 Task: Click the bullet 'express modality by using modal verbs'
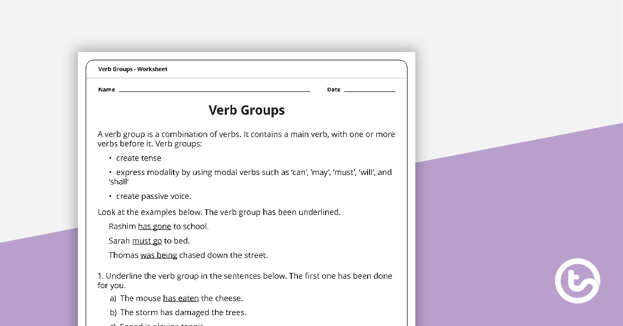click(x=250, y=177)
